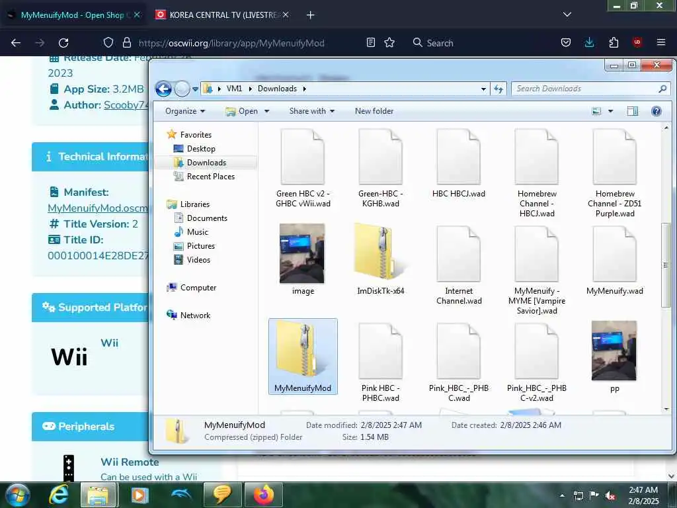Open Favorites in navigation pane

[x=189, y=135]
